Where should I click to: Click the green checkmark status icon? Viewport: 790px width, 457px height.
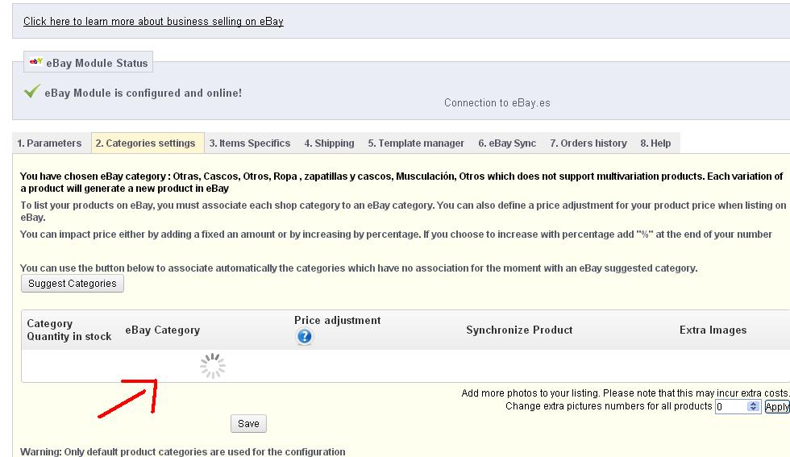31,91
